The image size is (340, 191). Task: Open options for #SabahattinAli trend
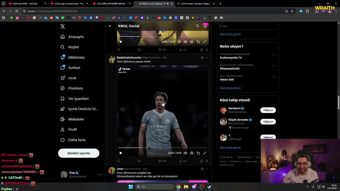[x=274, y=66]
